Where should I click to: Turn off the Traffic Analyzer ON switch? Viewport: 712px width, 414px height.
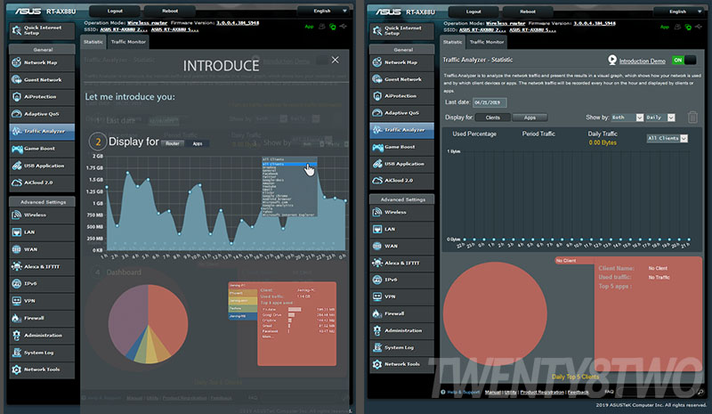click(x=684, y=60)
